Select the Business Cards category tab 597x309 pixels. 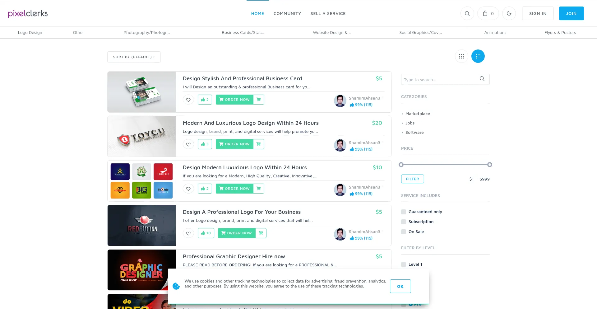tap(243, 33)
